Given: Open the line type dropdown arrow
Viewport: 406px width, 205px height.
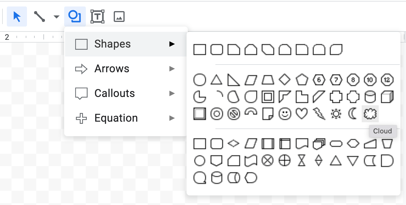Looking at the screenshot, I should pos(56,17).
